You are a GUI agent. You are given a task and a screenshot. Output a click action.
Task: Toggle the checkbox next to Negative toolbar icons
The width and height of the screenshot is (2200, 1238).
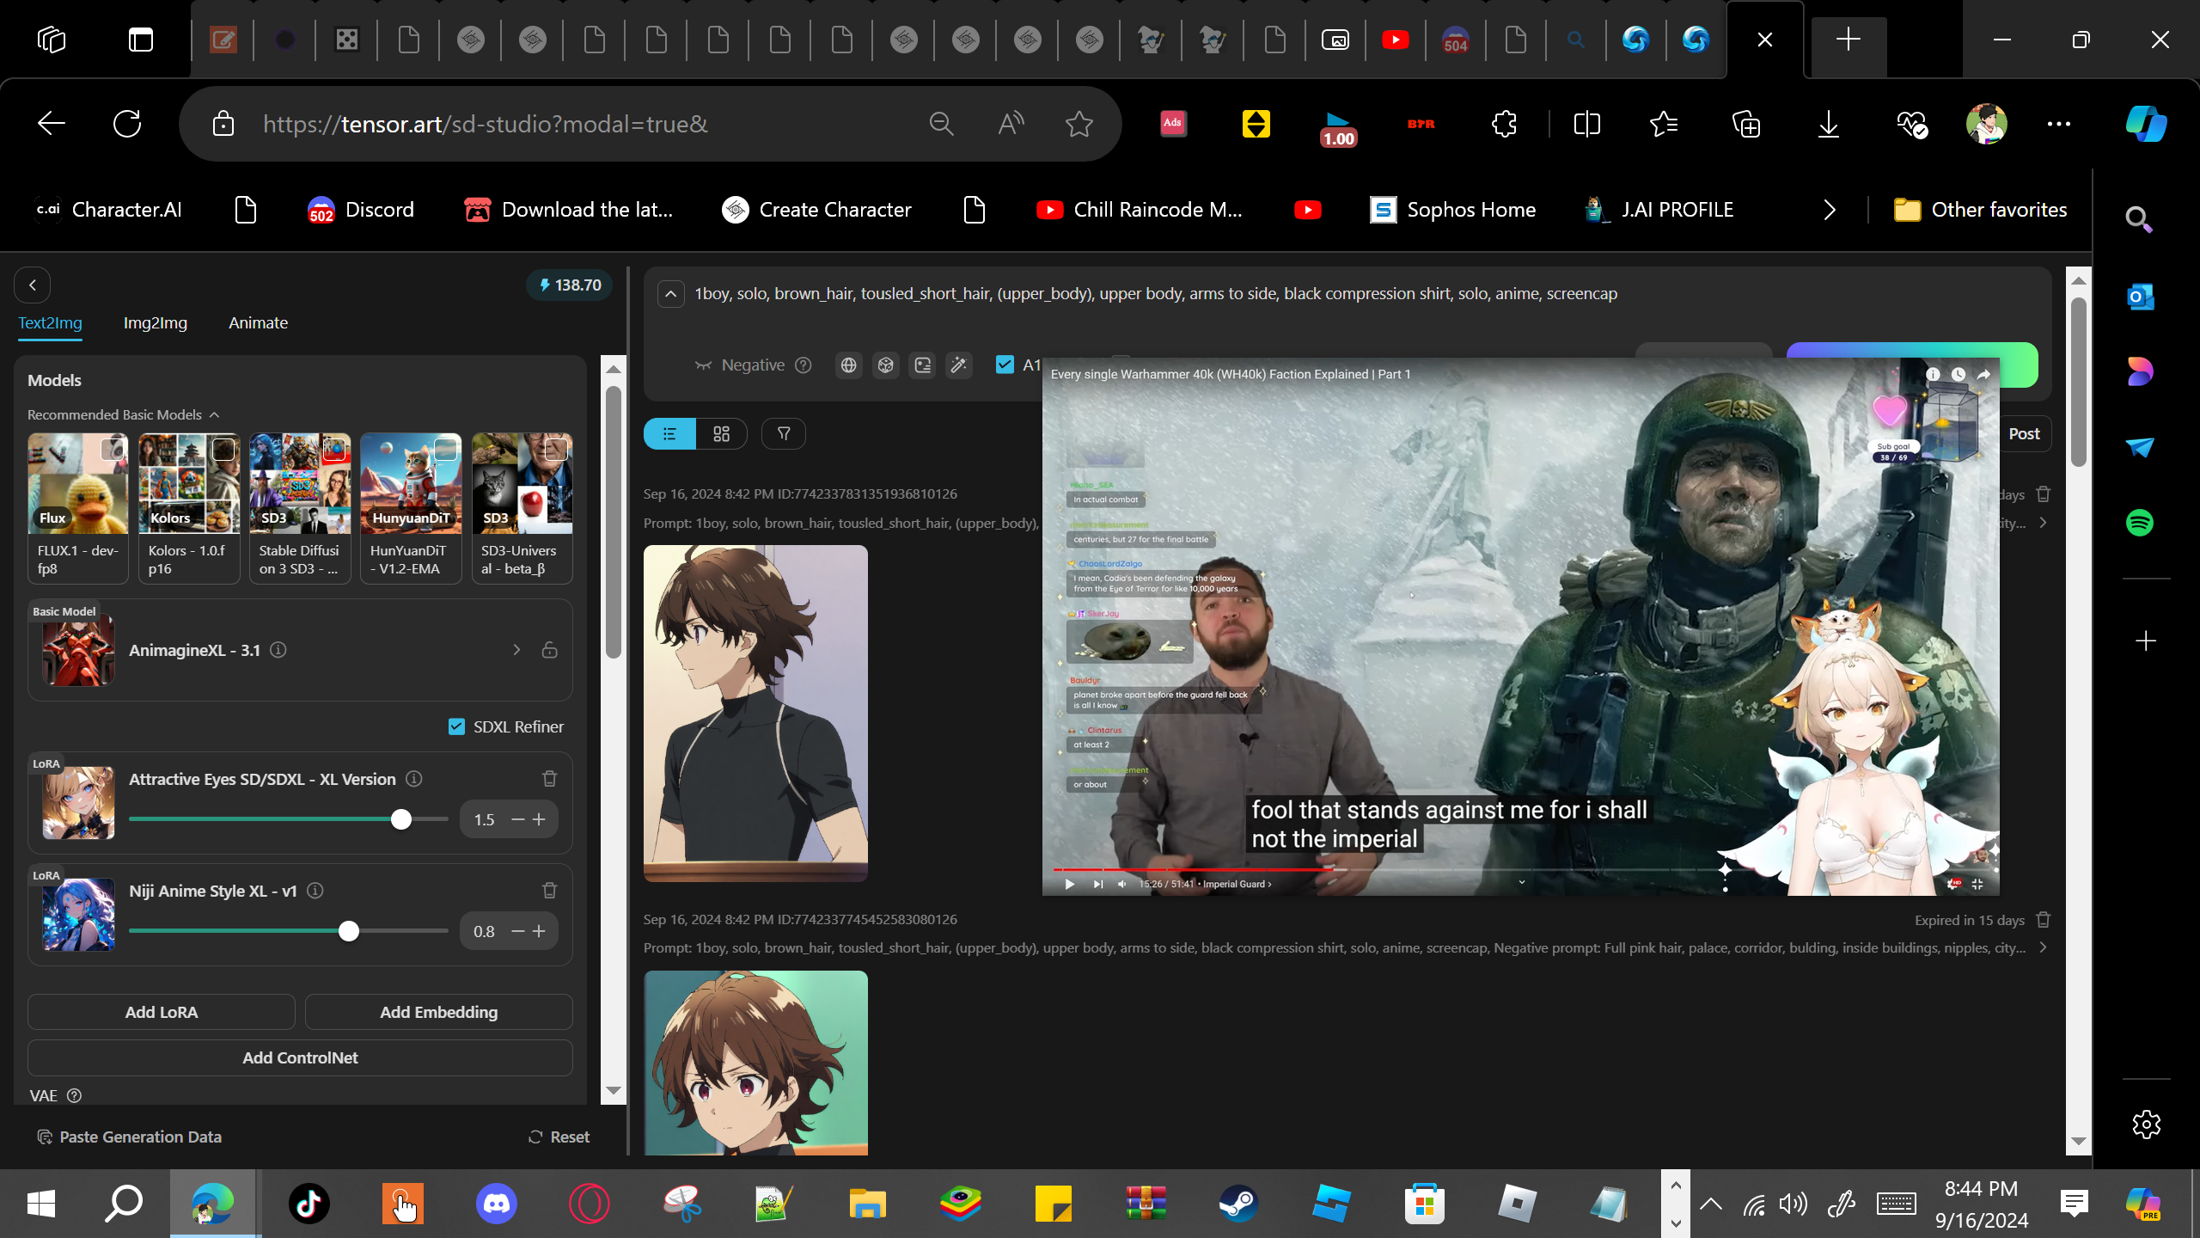click(x=1005, y=365)
